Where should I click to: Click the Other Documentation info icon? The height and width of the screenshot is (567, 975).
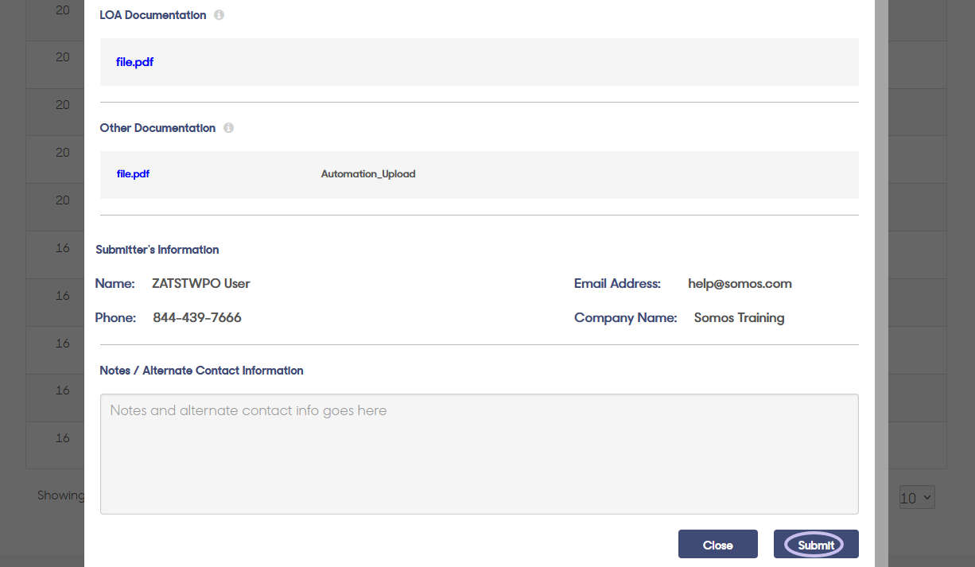point(228,127)
